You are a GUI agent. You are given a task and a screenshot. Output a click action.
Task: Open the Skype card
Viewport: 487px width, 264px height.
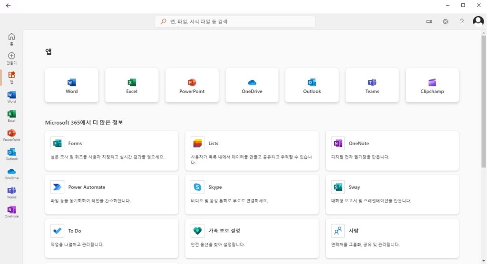(x=252, y=195)
